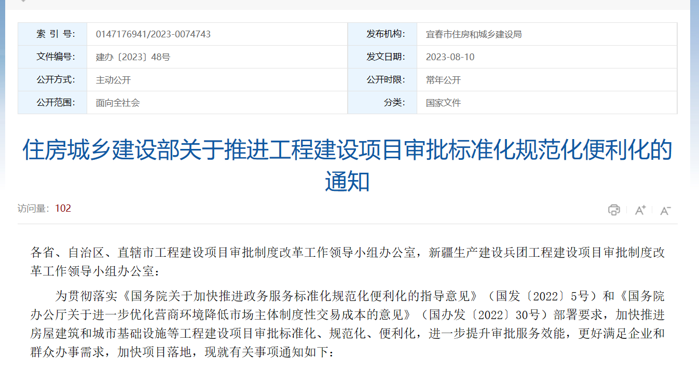The image size is (699, 371).
Task: Select the 公开方式 cell labeled 主动公开
Action: [107, 80]
